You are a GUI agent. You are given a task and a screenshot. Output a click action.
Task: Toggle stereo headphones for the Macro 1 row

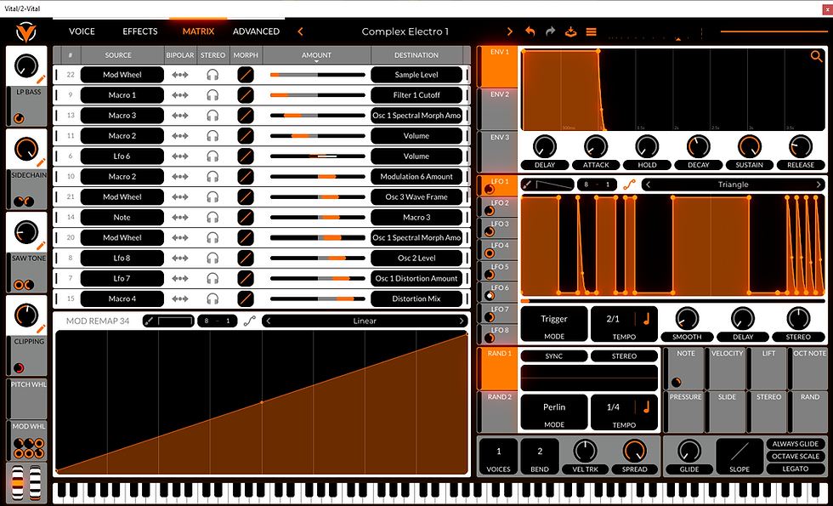212,95
